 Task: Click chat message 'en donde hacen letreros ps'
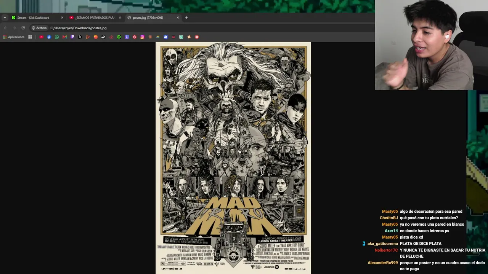424,231
